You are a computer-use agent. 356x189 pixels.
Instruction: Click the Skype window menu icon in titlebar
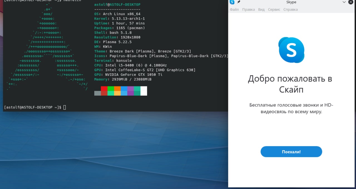tap(232, 2)
